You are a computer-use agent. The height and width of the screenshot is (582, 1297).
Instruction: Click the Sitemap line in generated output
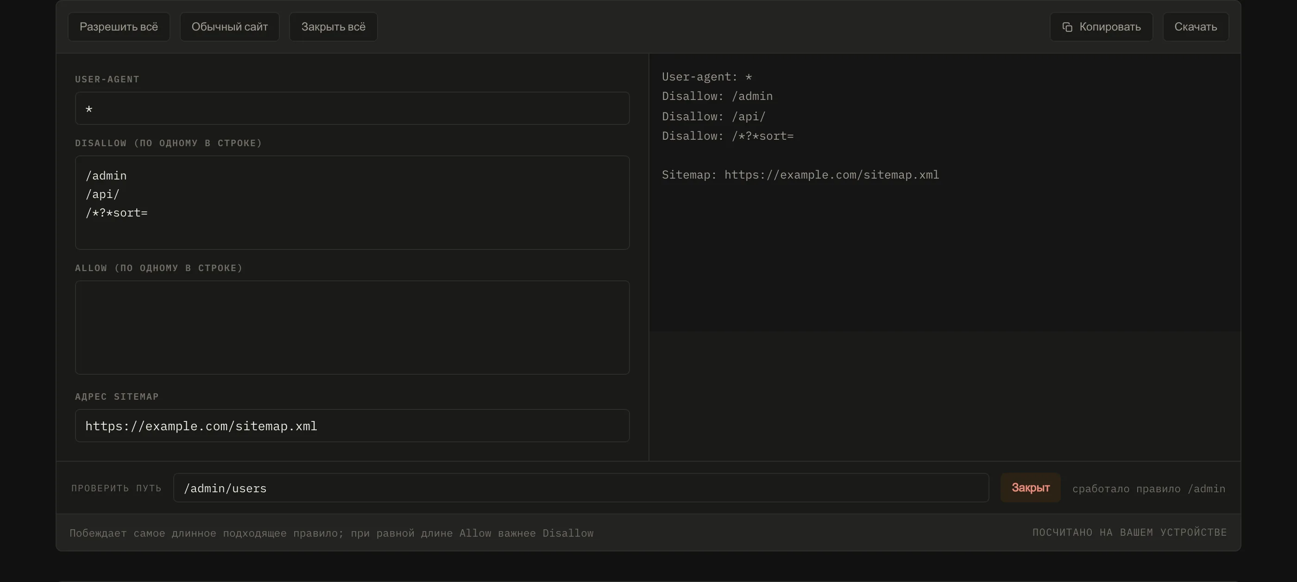click(x=800, y=174)
